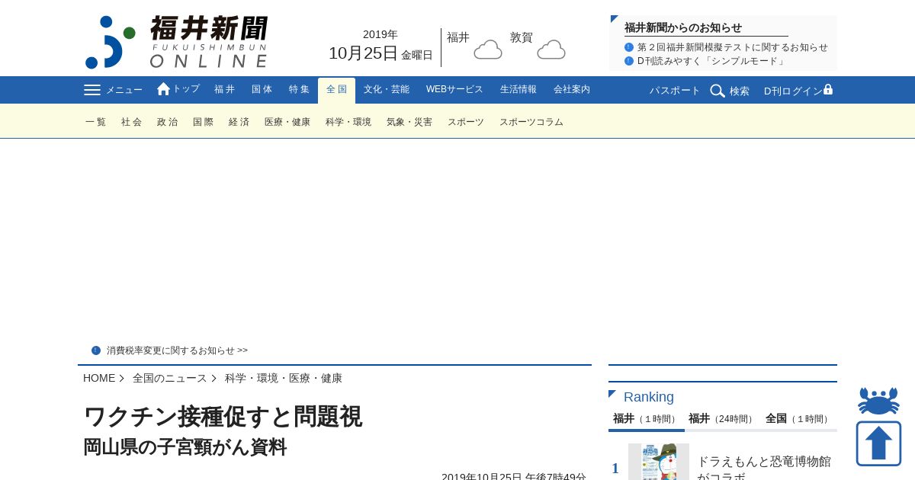Select the 国際 subcategory
Image resolution: width=915 pixels, height=480 pixels.
point(204,122)
